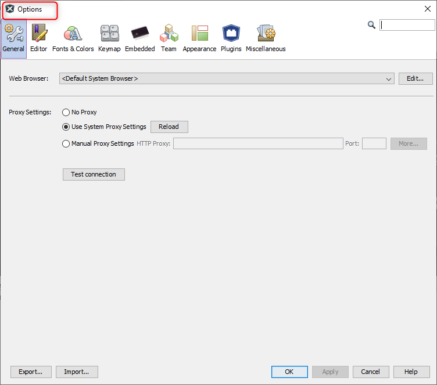Open the Embedded options category
The width and height of the screenshot is (437, 385).
(x=140, y=38)
